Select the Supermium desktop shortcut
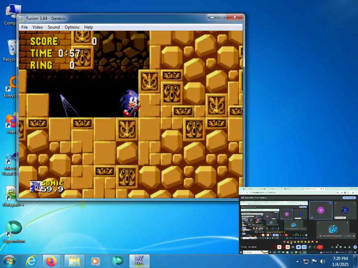The height and width of the screenshot is (268, 358). [14, 232]
